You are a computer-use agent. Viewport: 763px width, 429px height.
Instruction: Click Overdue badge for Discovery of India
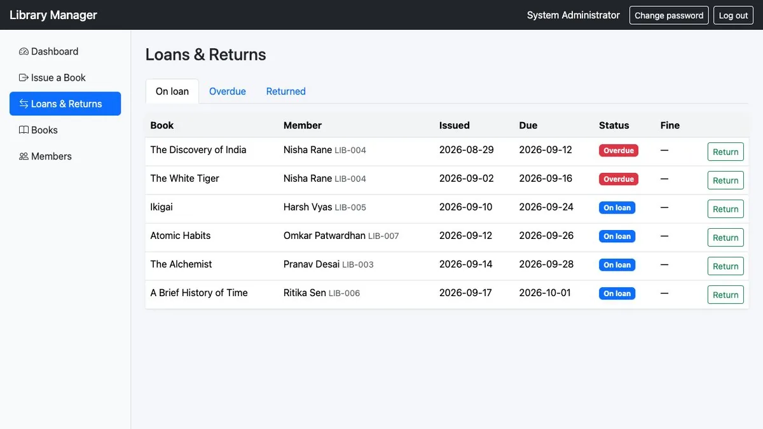tap(619, 151)
